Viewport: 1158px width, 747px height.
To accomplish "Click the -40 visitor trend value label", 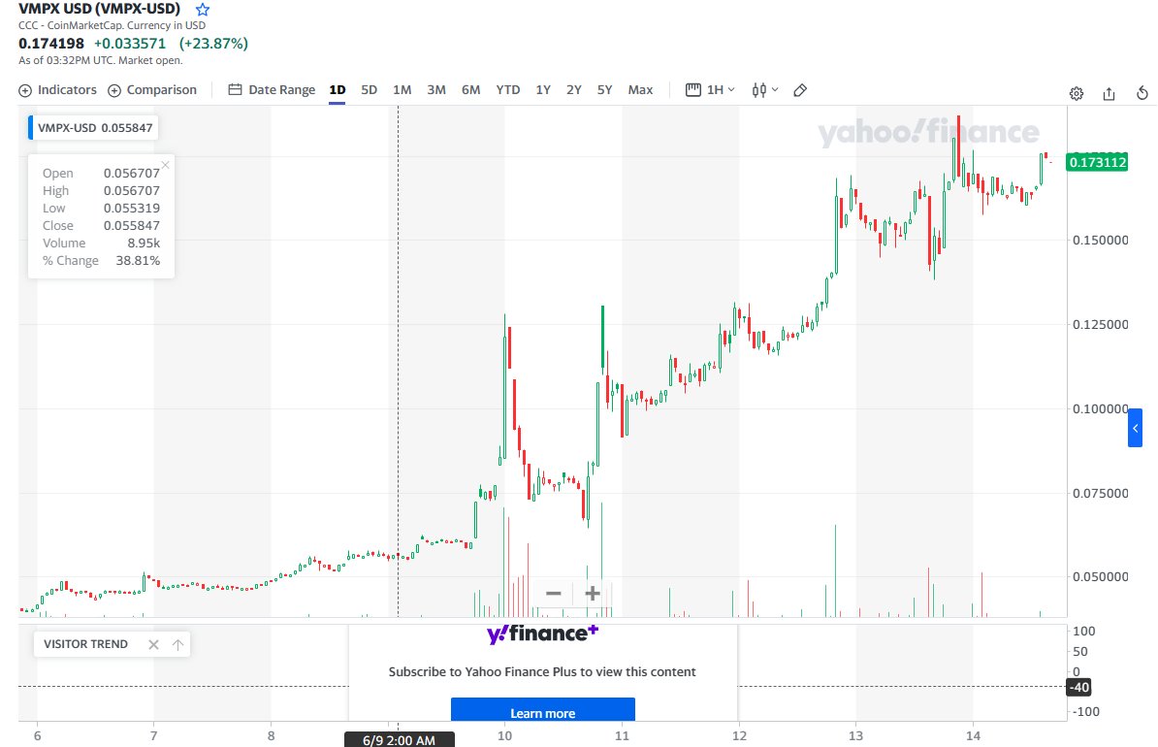I will 1079,687.
